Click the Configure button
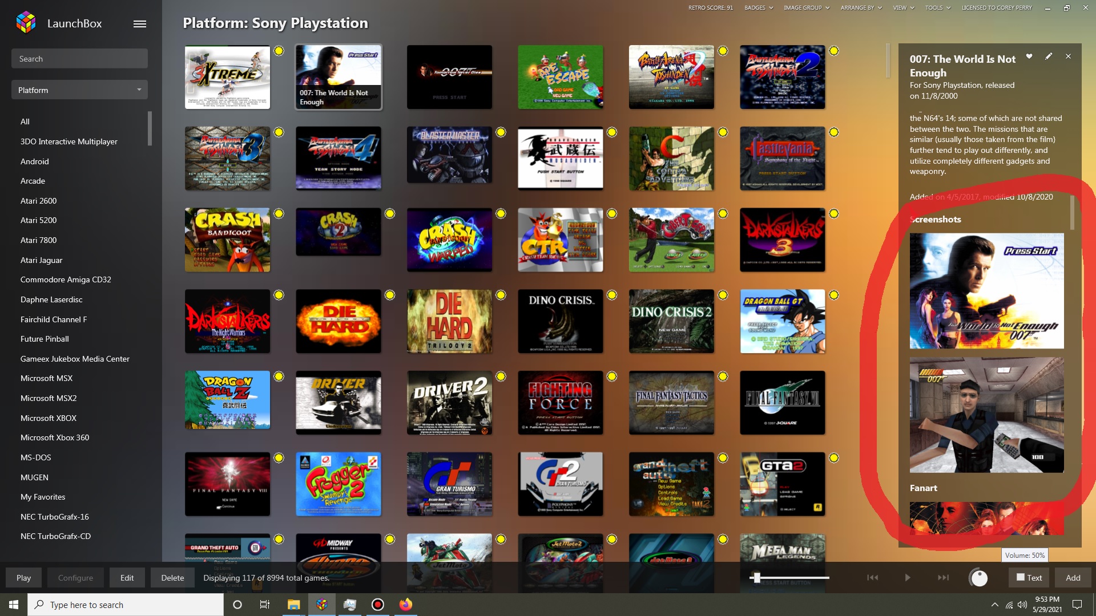The height and width of the screenshot is (616, 1096). tap(75, 578)
